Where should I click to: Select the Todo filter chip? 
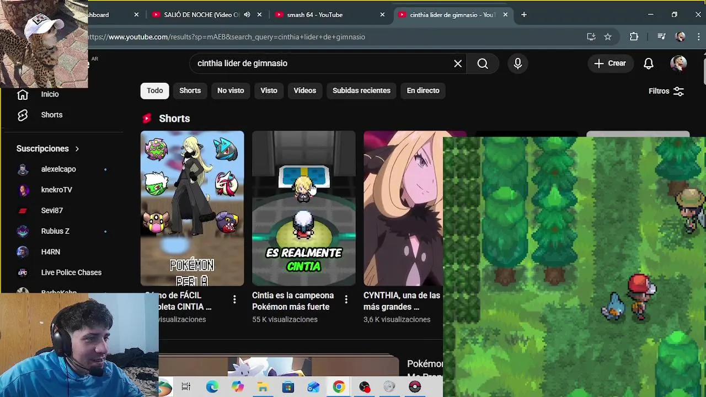(x=155, y=90)
